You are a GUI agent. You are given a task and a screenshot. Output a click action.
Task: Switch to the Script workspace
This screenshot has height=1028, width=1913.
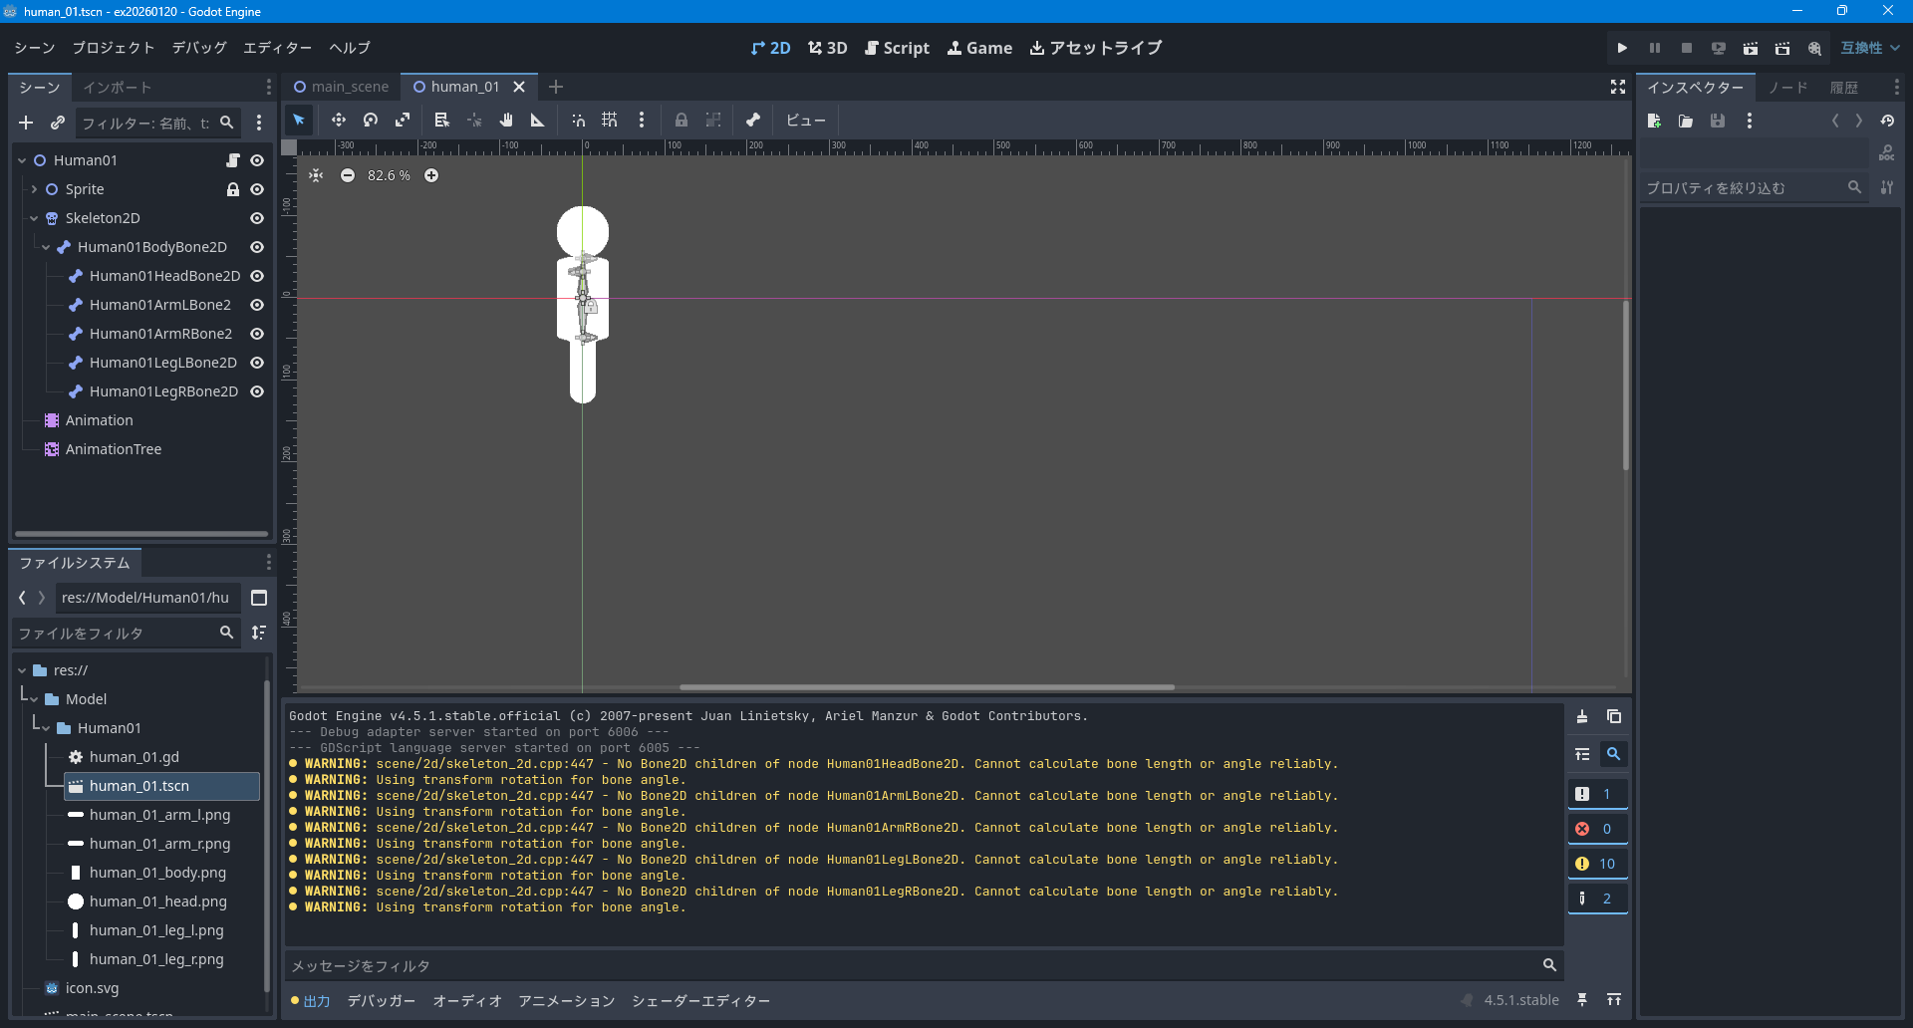coord(897,48)
